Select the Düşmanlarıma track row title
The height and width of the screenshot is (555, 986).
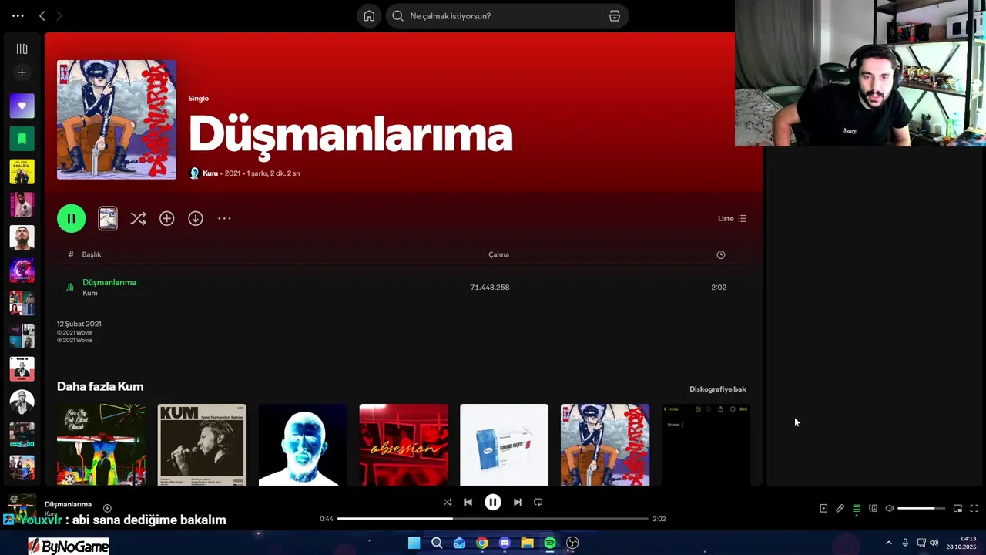click(x=109, y=282)
